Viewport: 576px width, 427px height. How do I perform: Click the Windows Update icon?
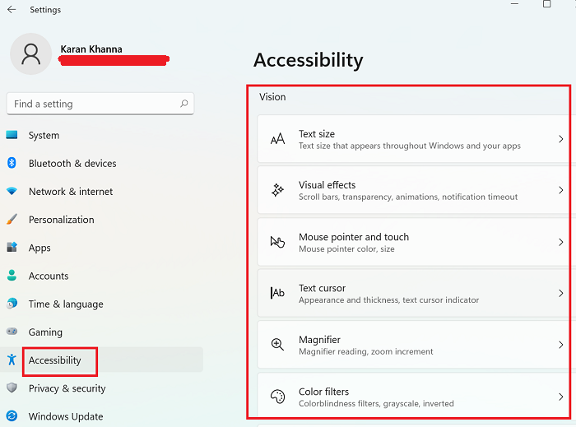pos(12,416)
